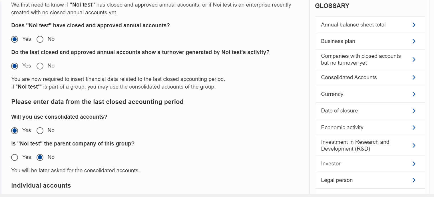
Task: Click chevron arrow beside Annual balance sheet total
Action: point(414,25)
